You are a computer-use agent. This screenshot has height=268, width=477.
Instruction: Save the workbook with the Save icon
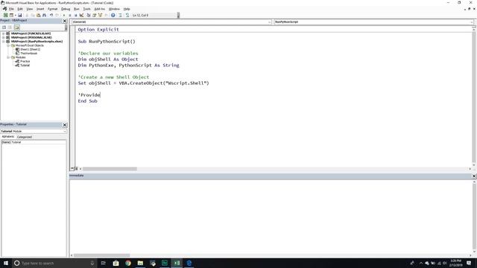coord(20,15)
